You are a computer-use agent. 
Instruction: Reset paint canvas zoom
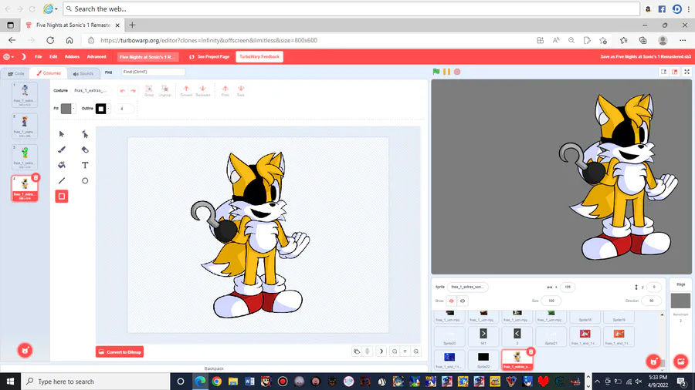click(405, 351)
